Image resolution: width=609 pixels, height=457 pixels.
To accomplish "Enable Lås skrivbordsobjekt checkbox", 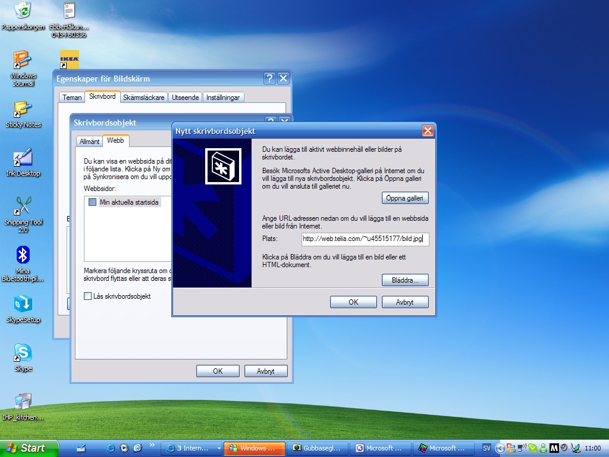I will (x=88, y=296).
